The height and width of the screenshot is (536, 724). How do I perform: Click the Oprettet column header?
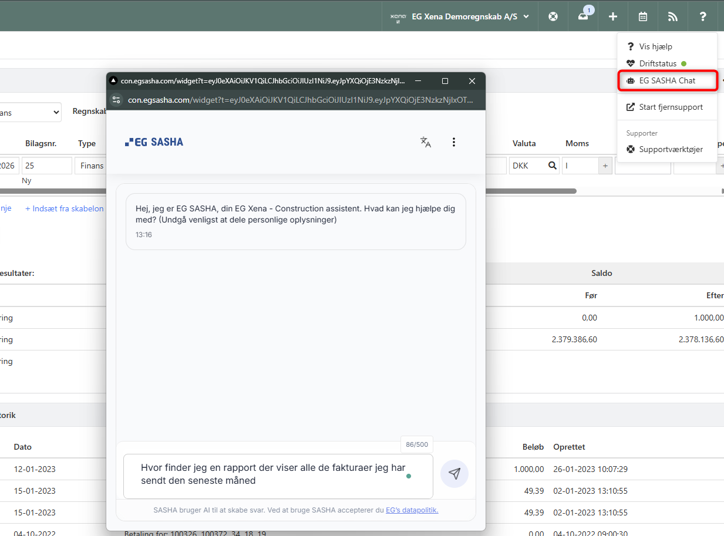pos(569,447)
